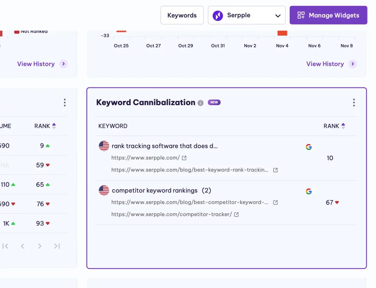The image size is (376, 288).
Task: Click US flag for rank tracking software keyword
Action: click(x=104, y=146)
